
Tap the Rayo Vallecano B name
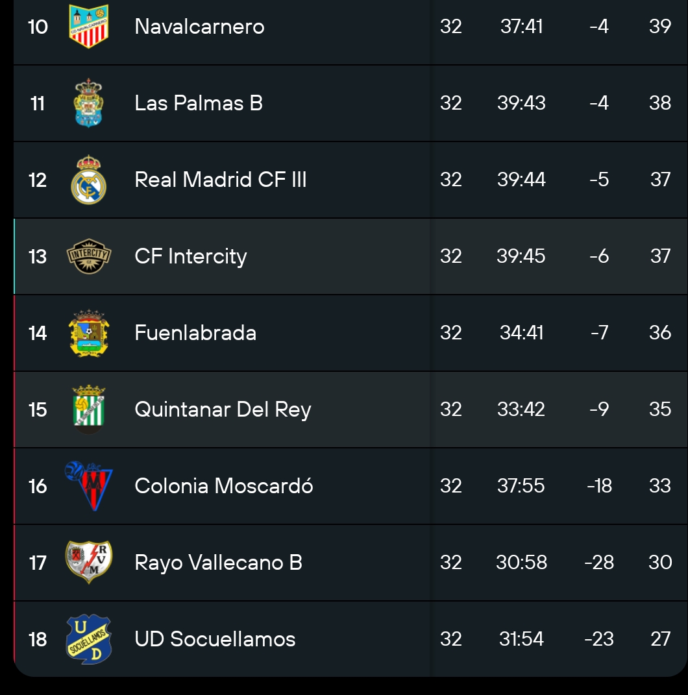coord(218,562)
